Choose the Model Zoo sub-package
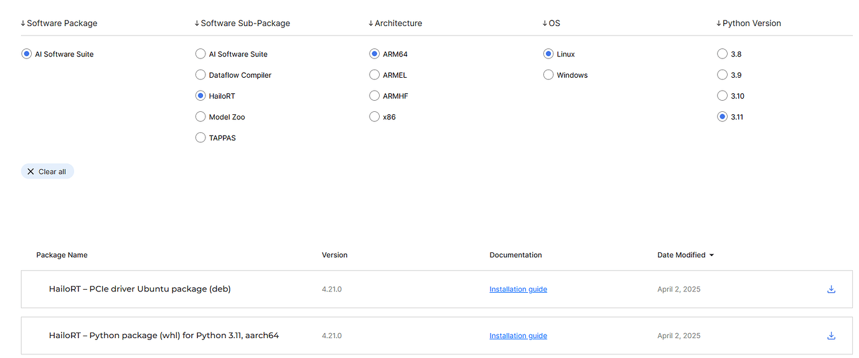Image resolution: width=859 pixels, height=358 pixels. [x=200, y=117]
